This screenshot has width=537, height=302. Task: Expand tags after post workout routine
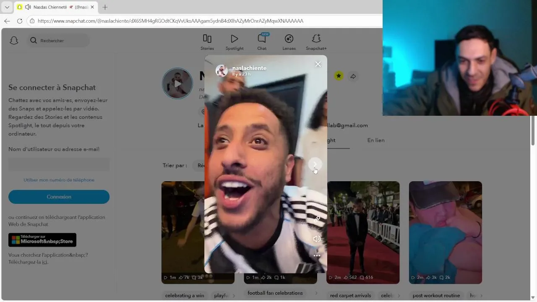(481, 296)
